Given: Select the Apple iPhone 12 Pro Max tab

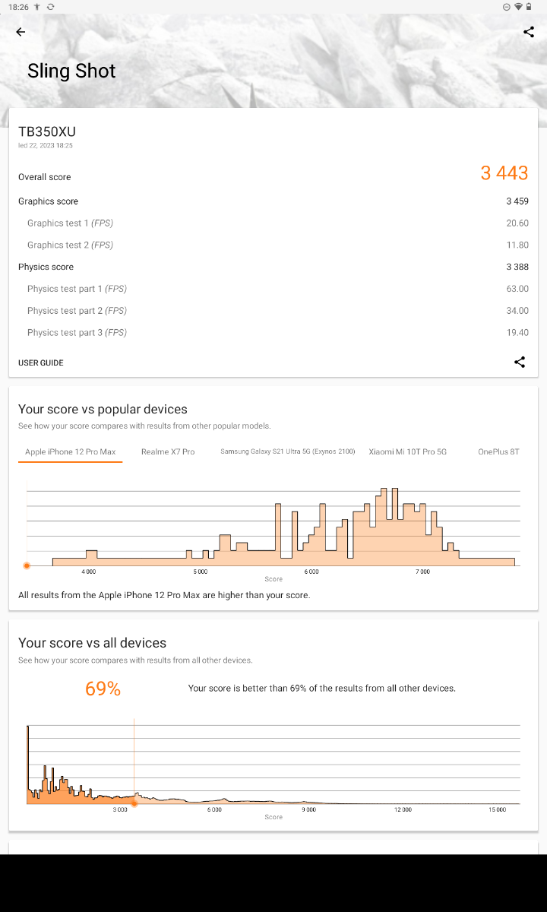Looking at the screenshot, I should (71, 451).
